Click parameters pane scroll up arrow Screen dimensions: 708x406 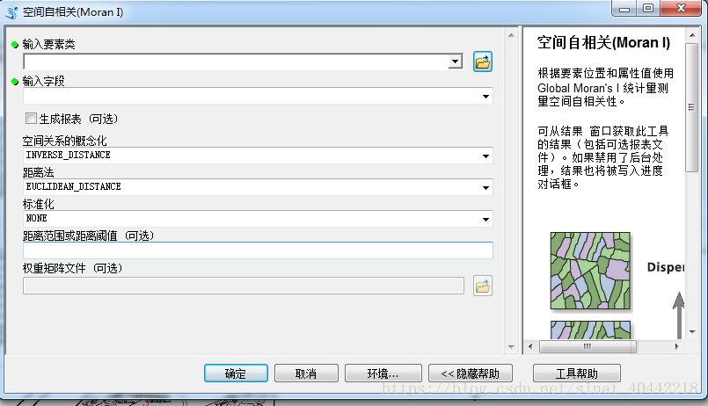click(x=511, y=35)
